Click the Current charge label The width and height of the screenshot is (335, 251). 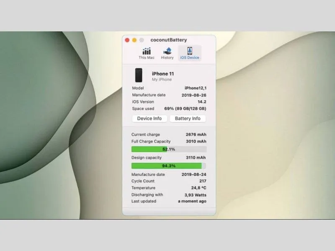pos(145,134)
